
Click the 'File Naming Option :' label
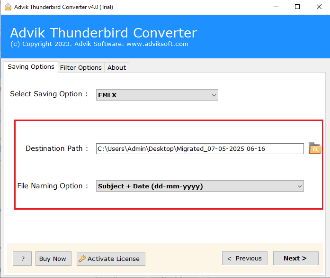point(53,186)
